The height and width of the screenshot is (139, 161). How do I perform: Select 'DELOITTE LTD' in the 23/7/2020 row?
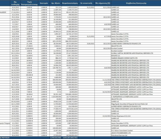[x=136, y=99]
